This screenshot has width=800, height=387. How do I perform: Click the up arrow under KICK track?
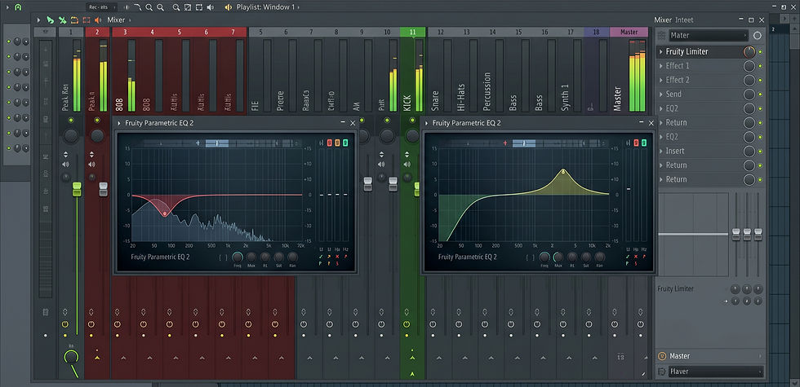coord(412,359)
